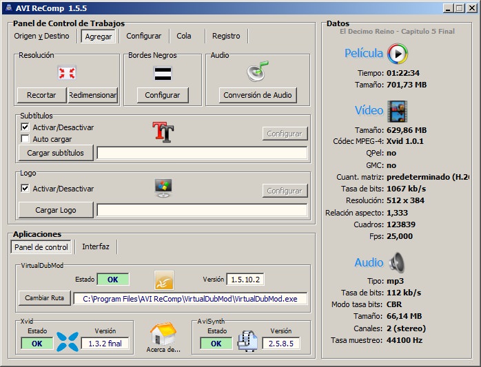
Task: Click the AviSynth film document icon
Action: pyautogui.click(x=247, y=341)
